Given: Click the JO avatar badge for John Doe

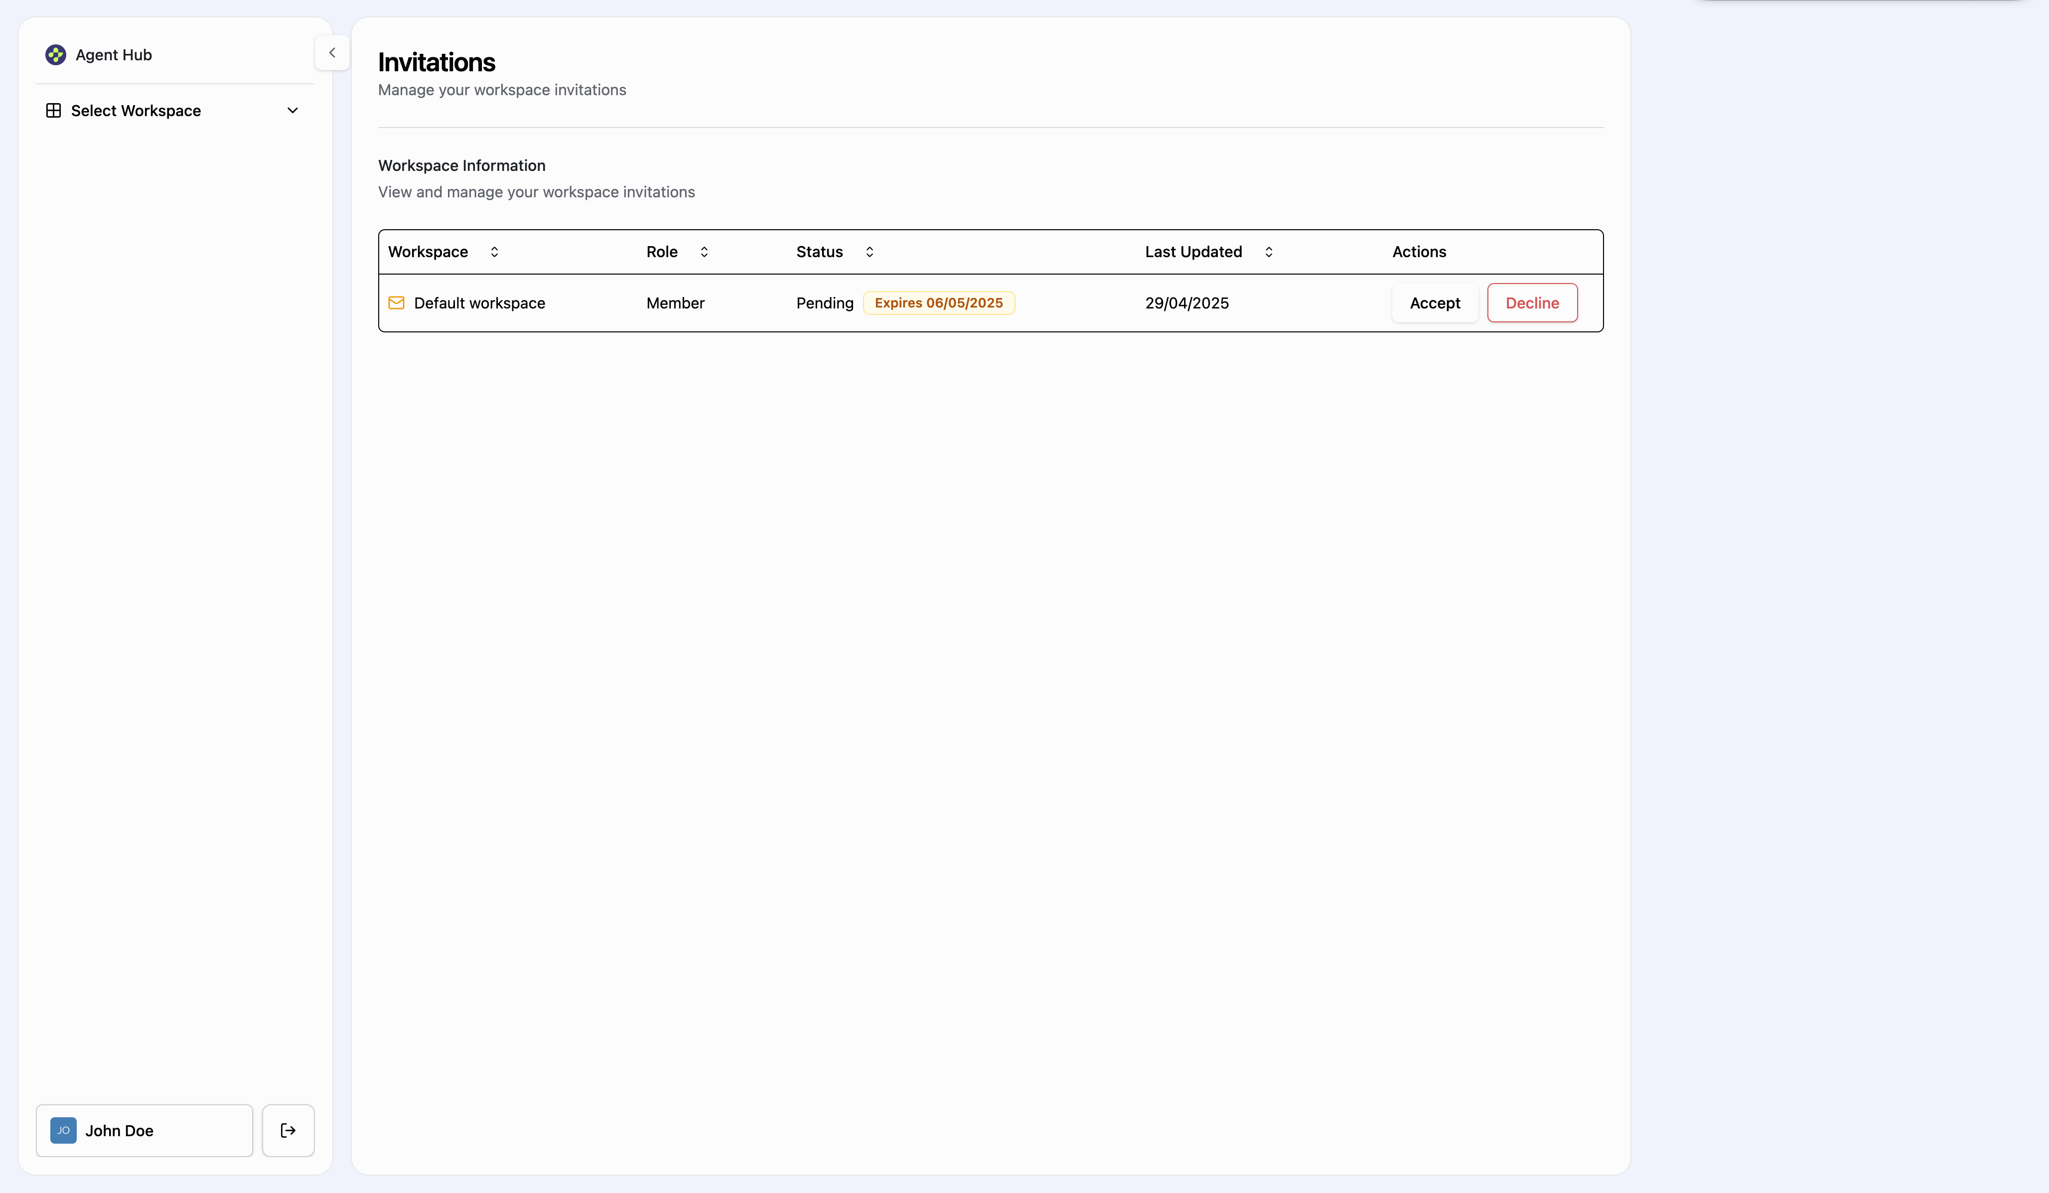Looking at the screenshot, I should click(x=63, y=1130).
